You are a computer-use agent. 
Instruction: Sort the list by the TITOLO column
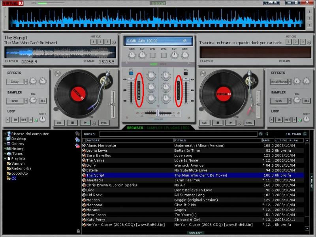218,140
